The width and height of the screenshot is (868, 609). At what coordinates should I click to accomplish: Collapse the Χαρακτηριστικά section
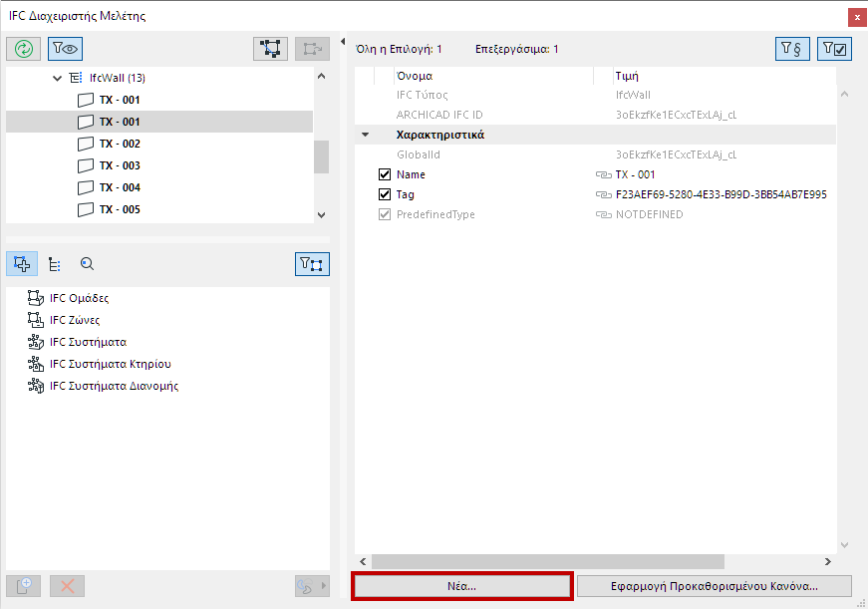click(x=366, y=135)
